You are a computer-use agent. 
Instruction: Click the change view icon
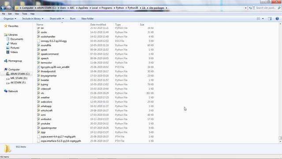click(259, 19)
